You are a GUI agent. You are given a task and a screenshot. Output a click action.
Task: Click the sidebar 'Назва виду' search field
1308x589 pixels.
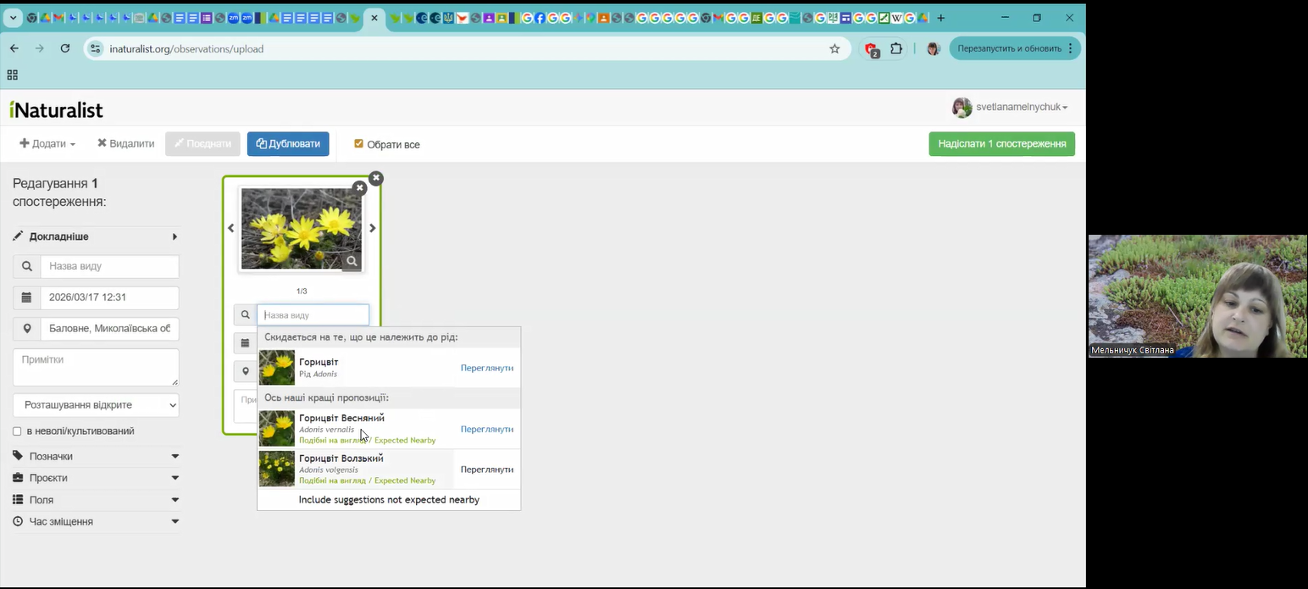click(109, 266)
